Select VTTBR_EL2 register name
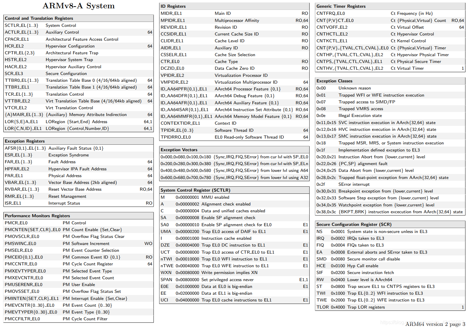Image resolution: width=467 pixels, height=328 pixels. tap(17, 101)
